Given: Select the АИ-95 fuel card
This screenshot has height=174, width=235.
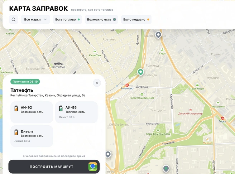Looking at the screenshot, I should tap(76, 112).
